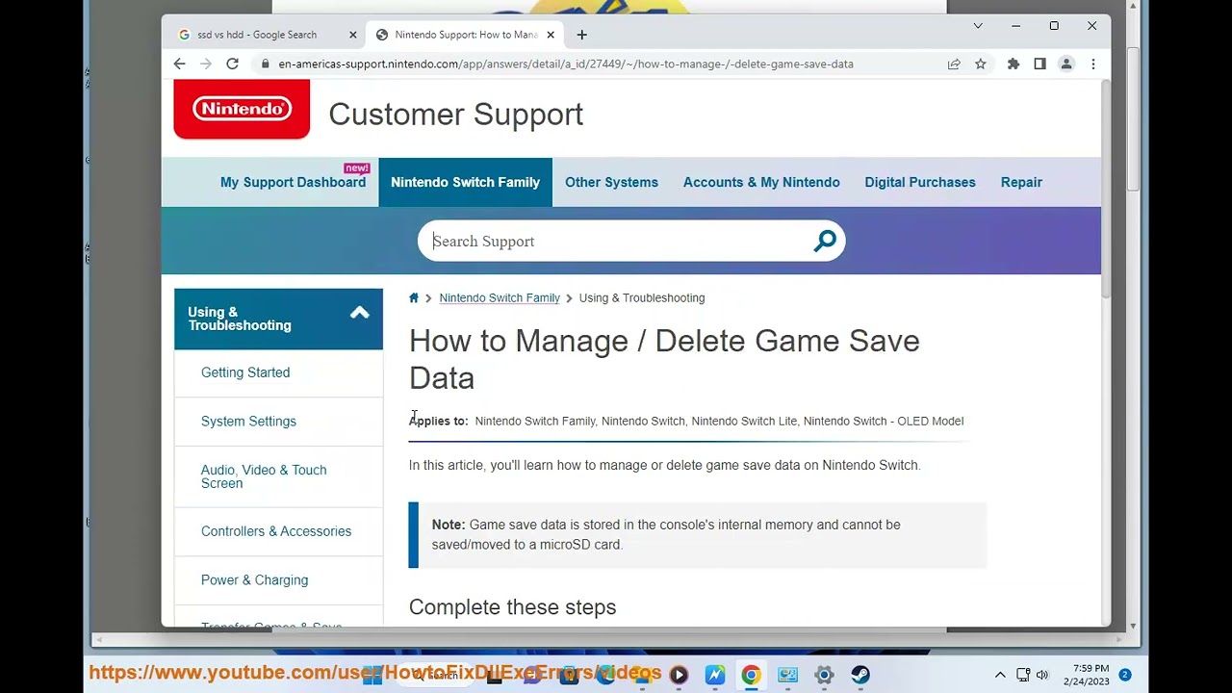Open the Repair menu
Image resolution: width=1232 pixels, height=693 pixels.
tap(1021, 182)
